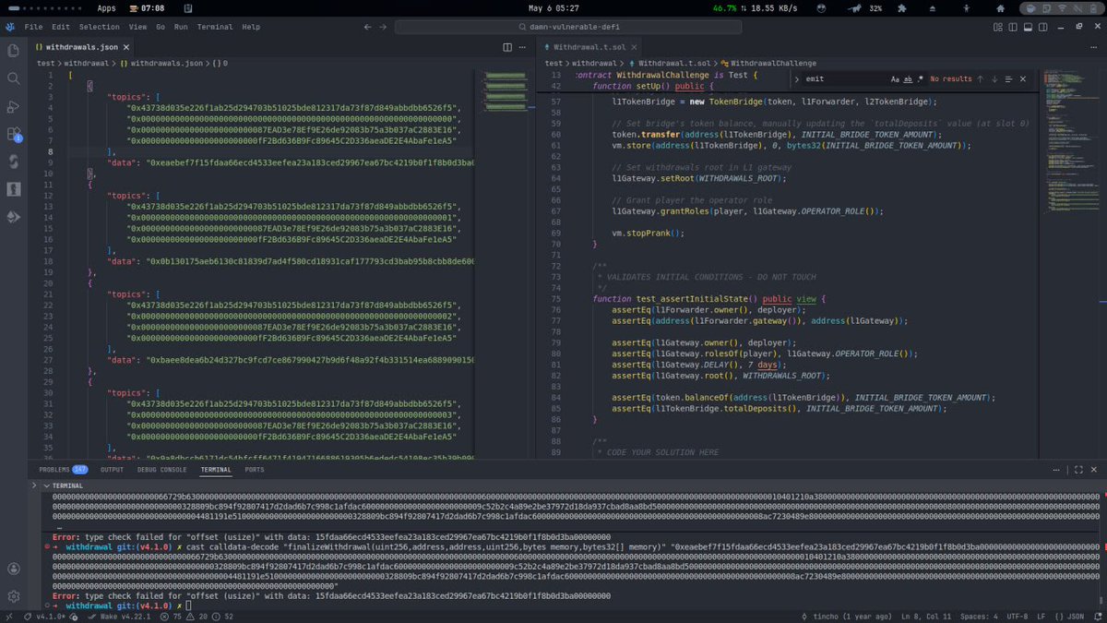
Task: Open the Help menu
Action: (x=251, y=27)
